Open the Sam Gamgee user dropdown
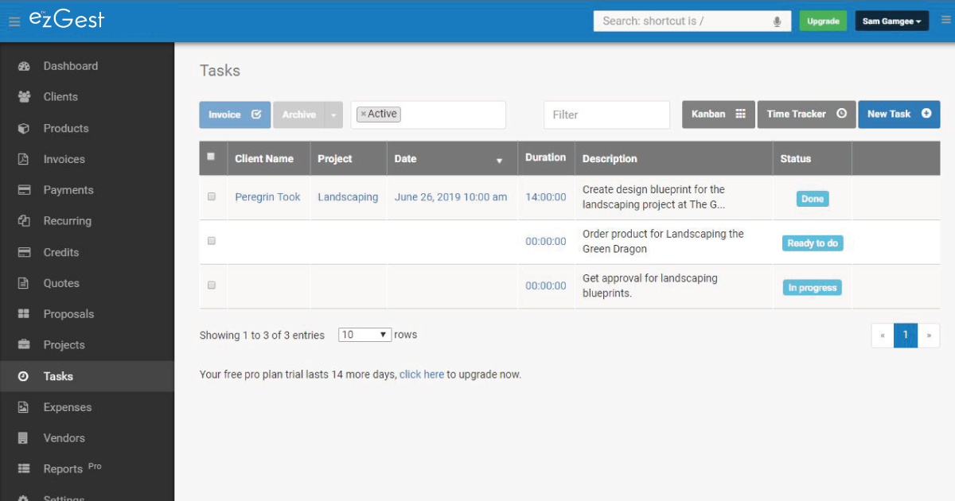955x501 pixels. click(892, 21)
